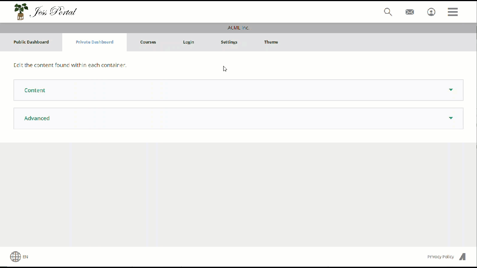Expand the Content section arrow
Viewport: 477px width, 268px height.
pyautogui.click(x=451, y=90)
